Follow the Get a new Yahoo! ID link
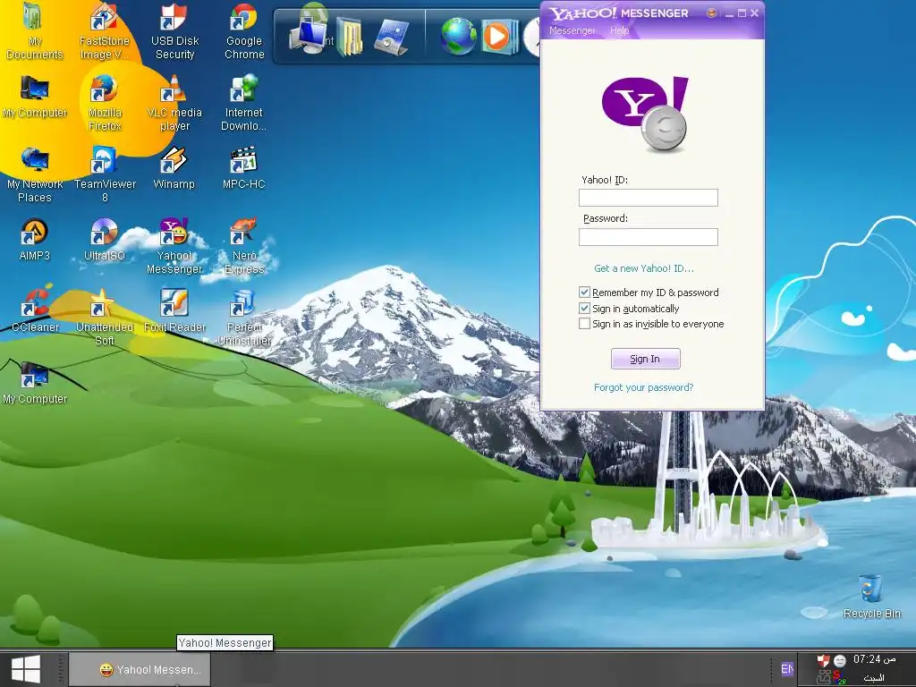 point(644,268)
